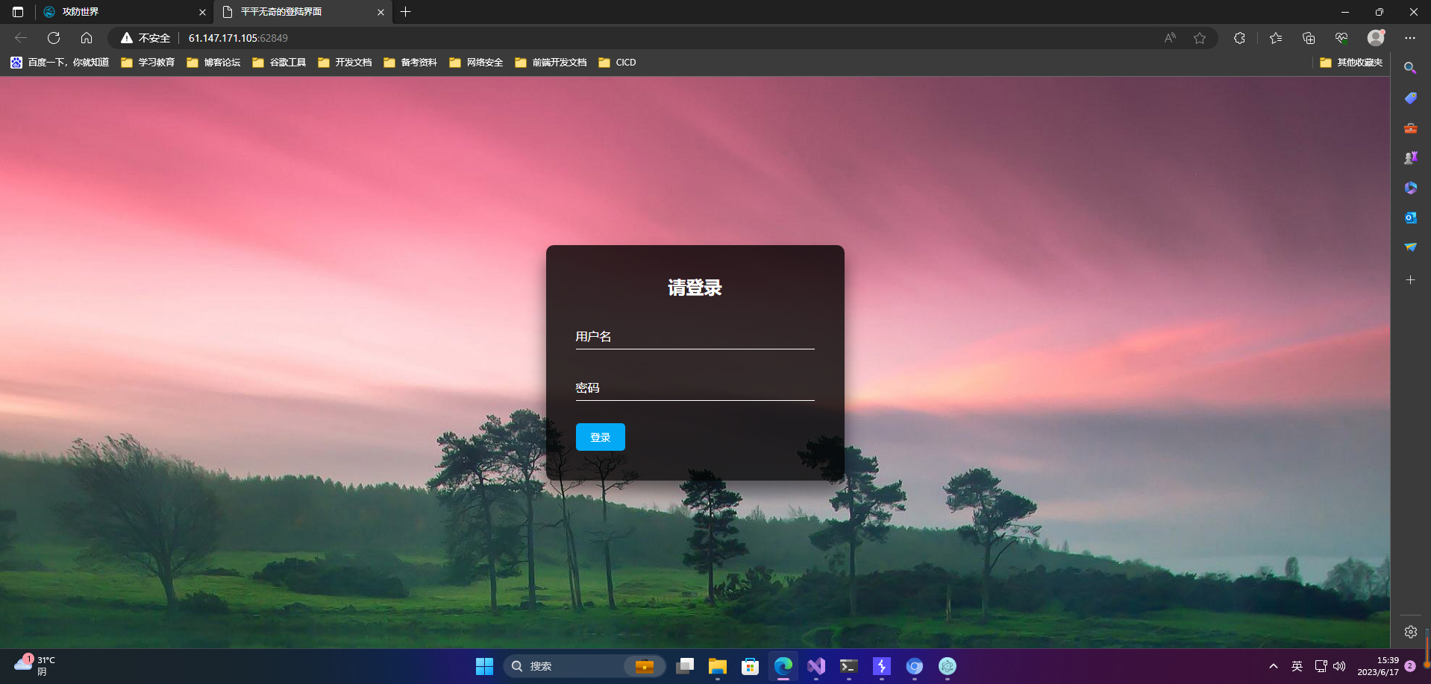
Task: Open the clock showing 15:39
Action: pos(1377,666)
